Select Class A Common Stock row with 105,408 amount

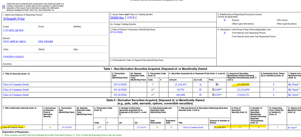coord(16,95)
